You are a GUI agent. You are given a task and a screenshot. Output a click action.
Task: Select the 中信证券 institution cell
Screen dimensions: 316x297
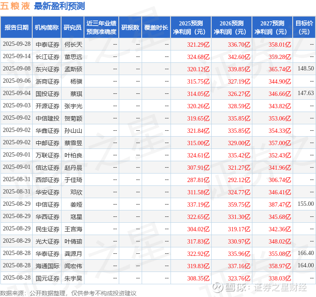click(x=48, y=204)
